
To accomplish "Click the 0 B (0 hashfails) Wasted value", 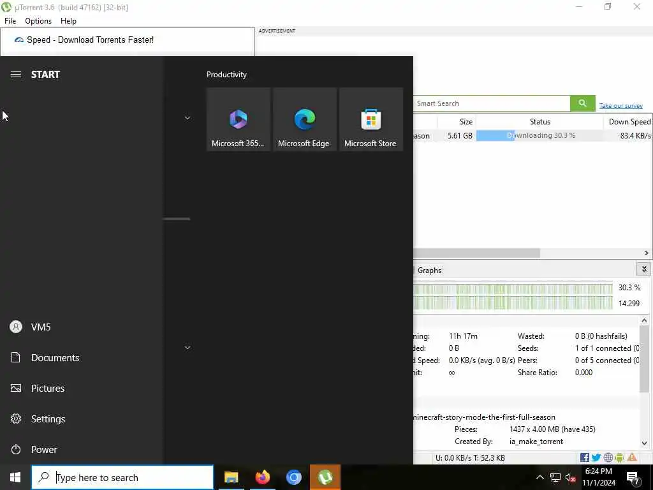I will pyautogui.click(x=601, y=336).
